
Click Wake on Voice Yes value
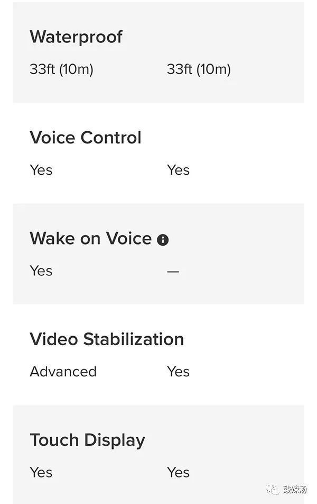pyautogui.click(x=41, y=271)
